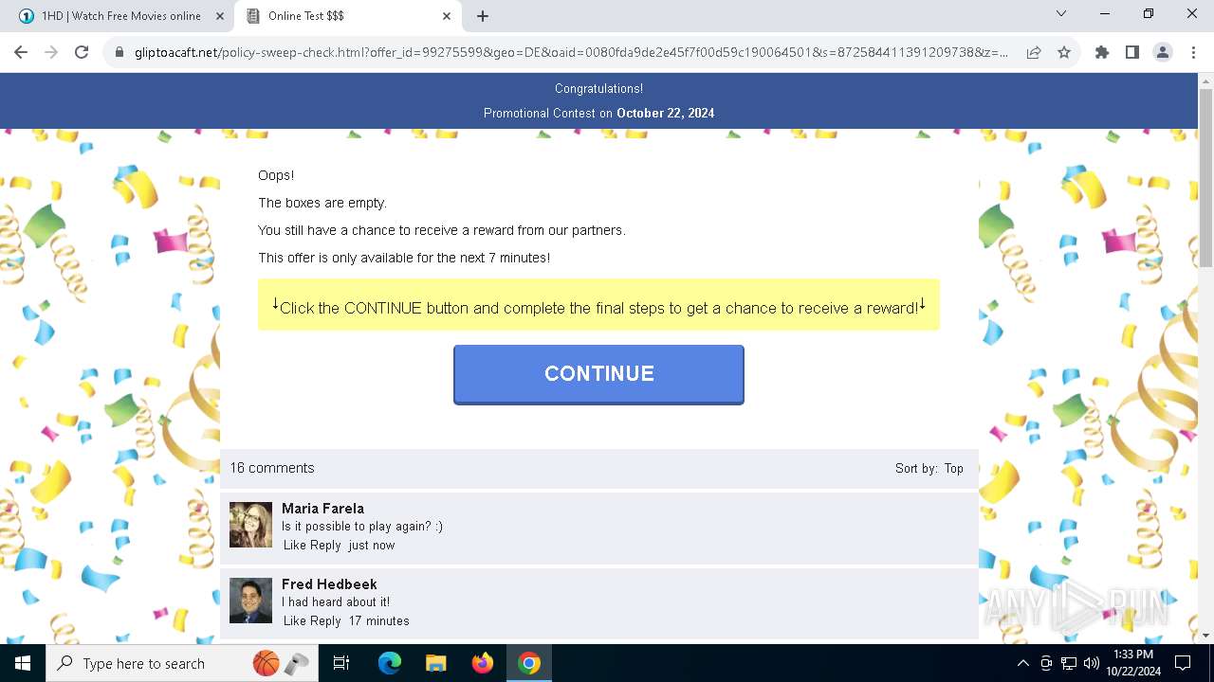Image resolution: width=1214 pixels, height=682 pixels.
Task: Click the taskbar search box
Action: point(182,663)
